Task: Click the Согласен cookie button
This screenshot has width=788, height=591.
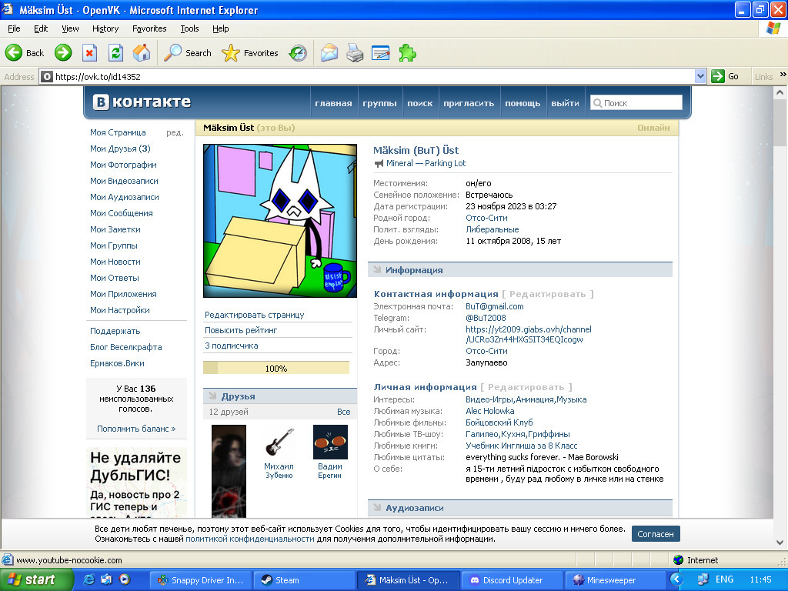Action: pos(656,534)
